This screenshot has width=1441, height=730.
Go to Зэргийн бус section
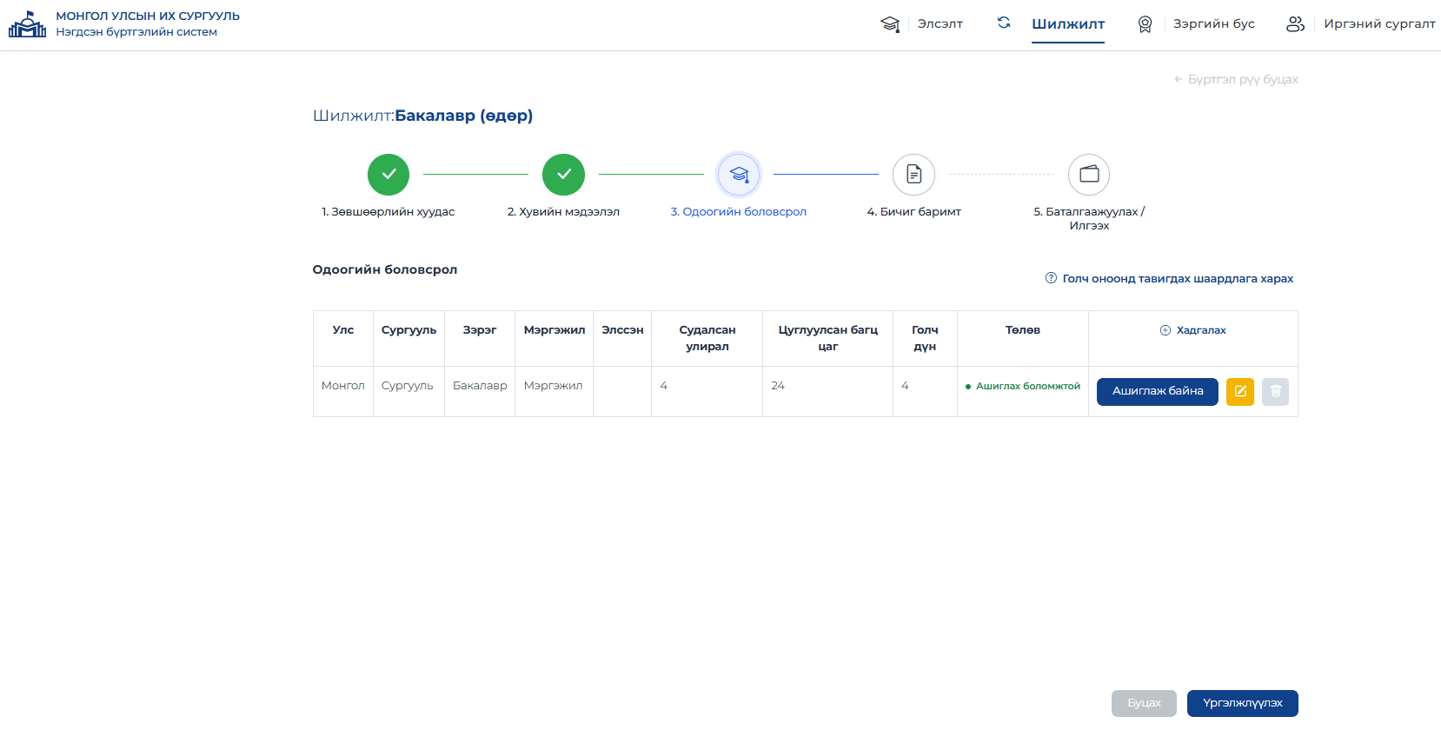(x=1214, y=24)
